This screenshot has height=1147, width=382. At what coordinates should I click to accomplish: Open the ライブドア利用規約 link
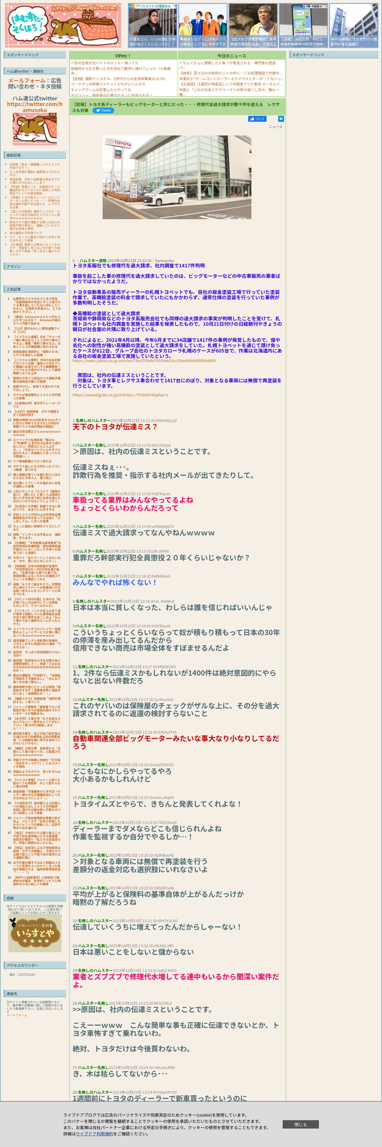94,1134
